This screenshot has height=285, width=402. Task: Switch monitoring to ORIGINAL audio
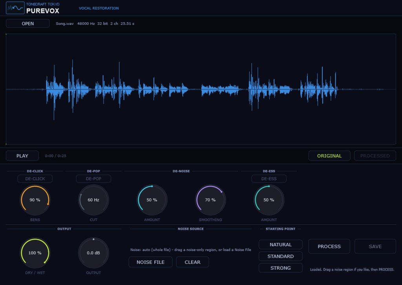tap(329, 156)
